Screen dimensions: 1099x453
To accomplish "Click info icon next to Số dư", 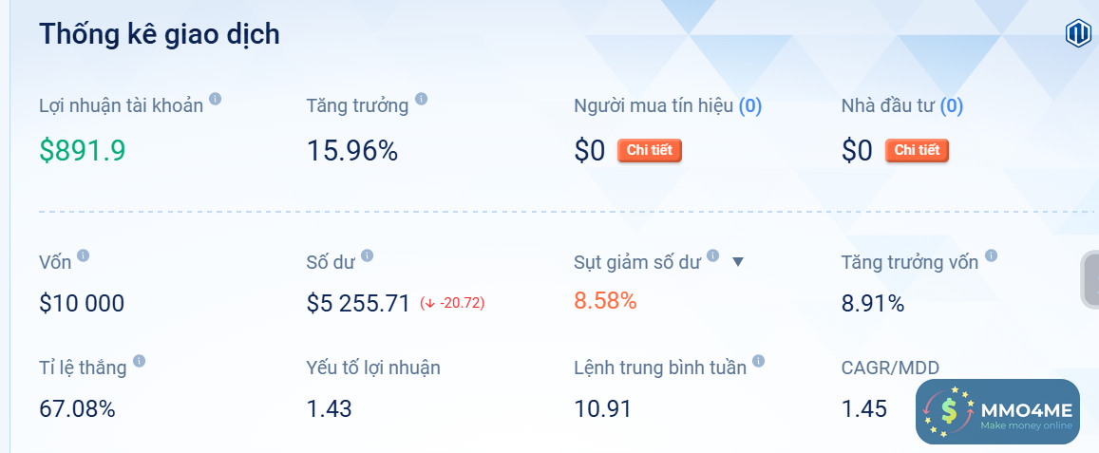I will pos(368,255).
